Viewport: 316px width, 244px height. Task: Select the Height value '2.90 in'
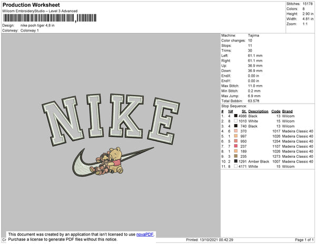click(x=308, y=14)
